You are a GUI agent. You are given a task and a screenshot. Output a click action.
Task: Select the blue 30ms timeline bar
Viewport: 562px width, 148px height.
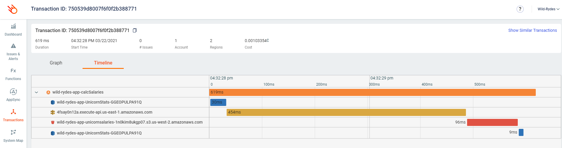point(218,102)
